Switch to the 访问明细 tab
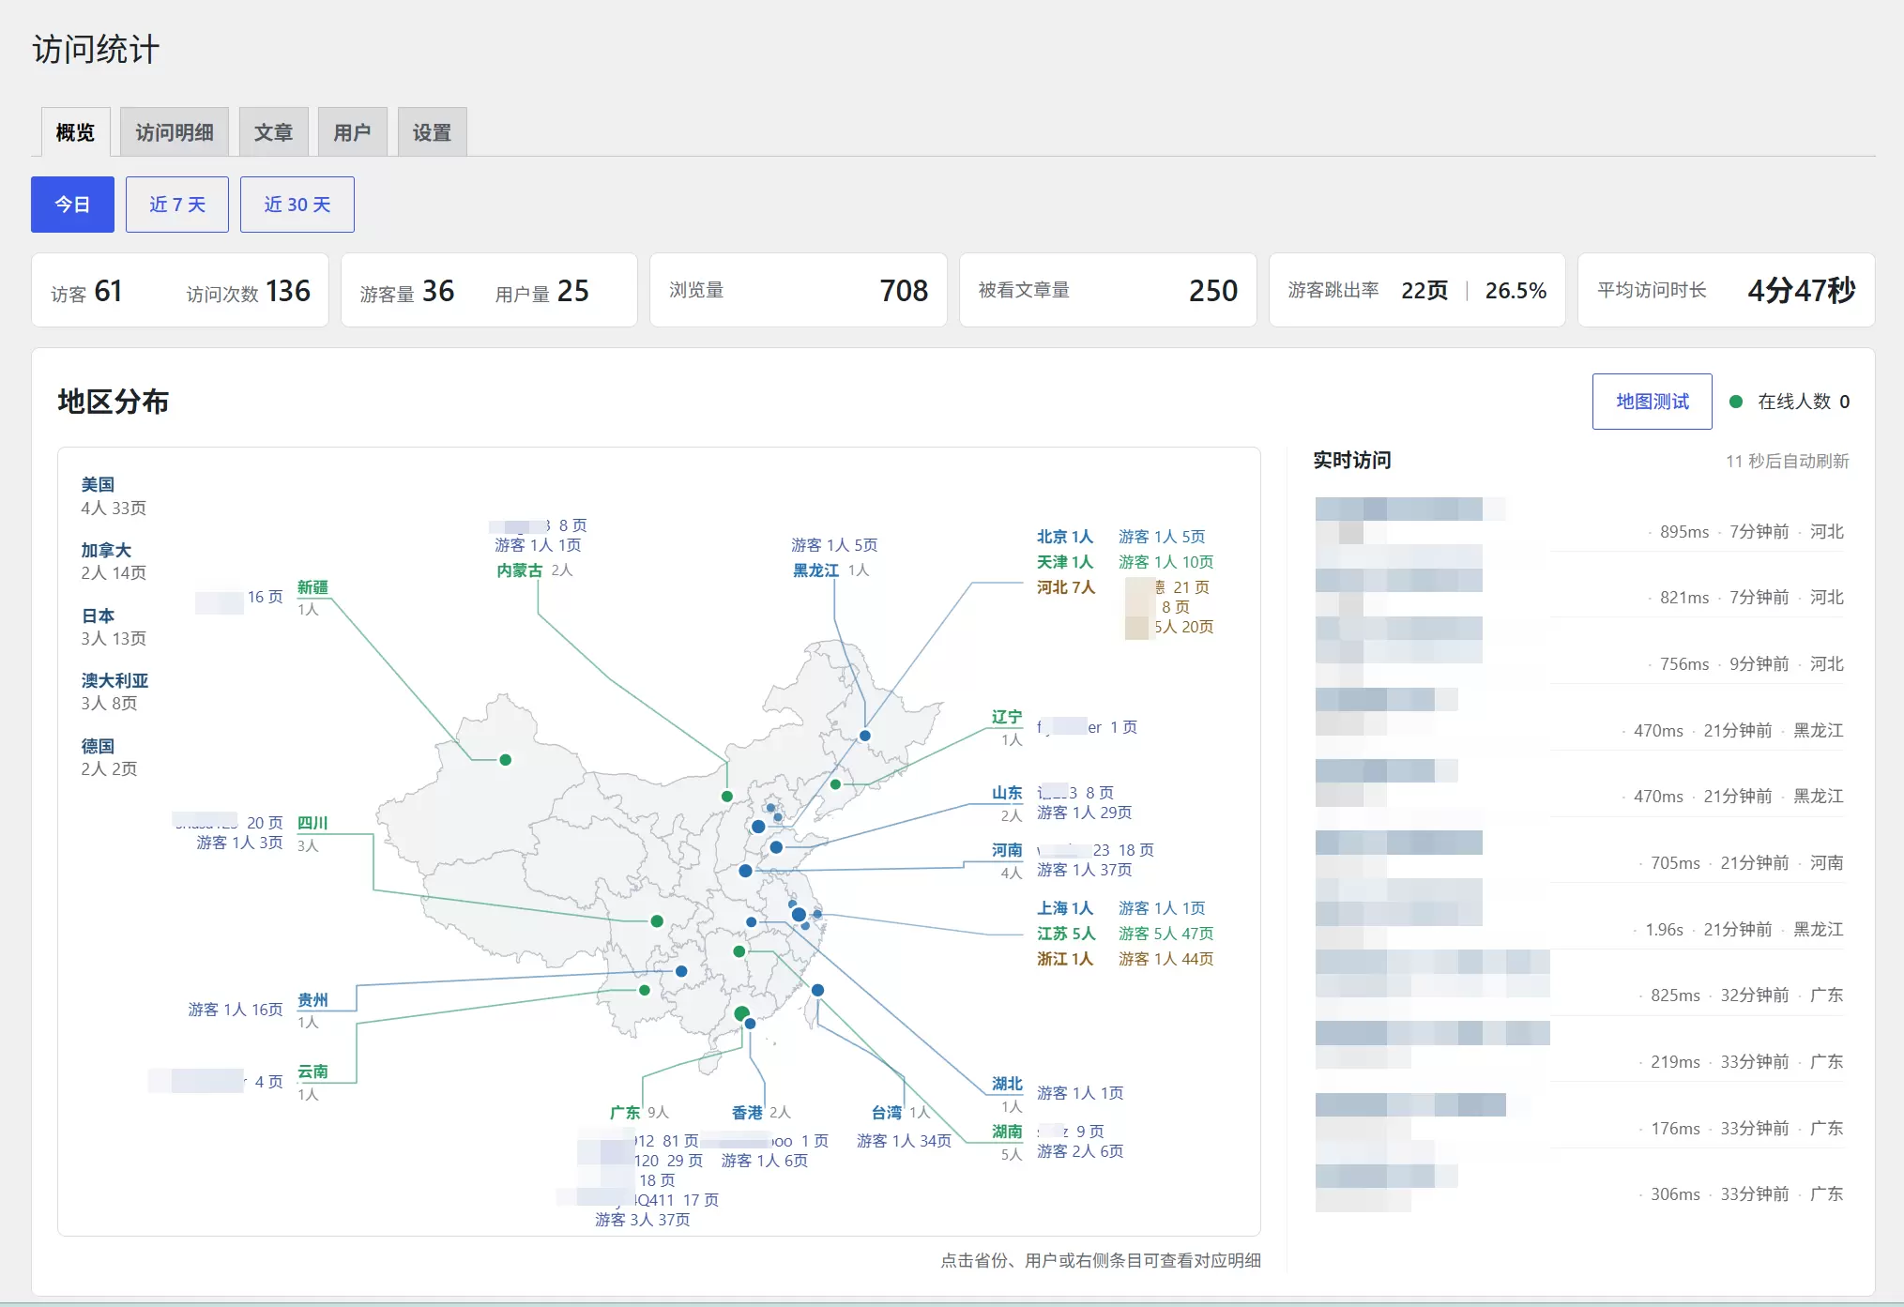Screen dimensions: 1904x1307 pos(175,132)
